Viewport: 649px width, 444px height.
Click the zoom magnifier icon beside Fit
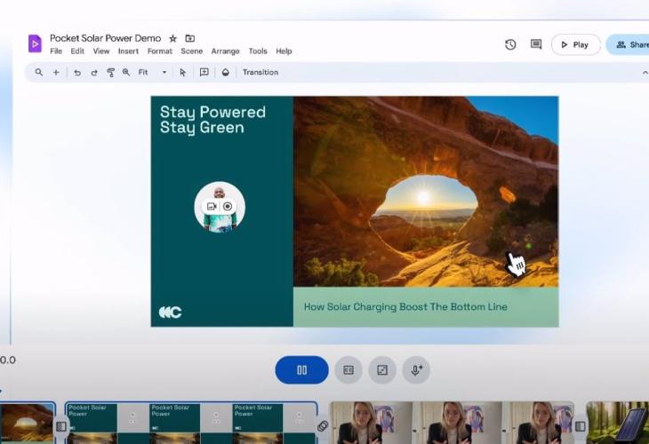click(x=126, y=73)
